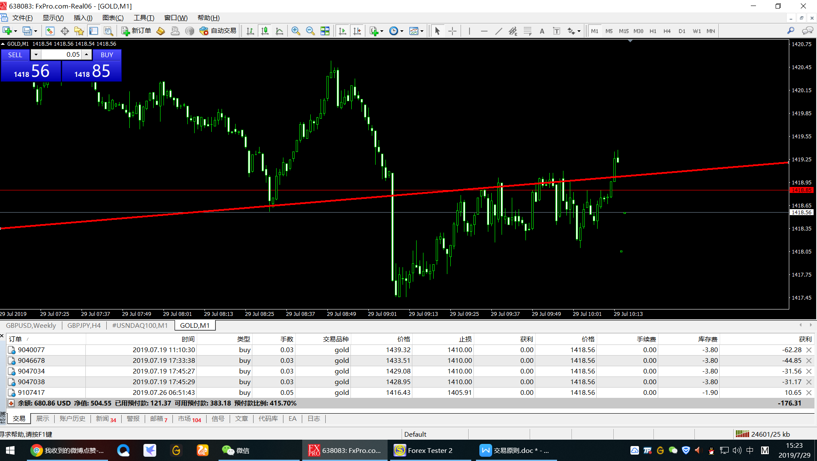Collapse the one-click trading panel triangle
The height and width of the screenshot is (461, 817).
(3, 44)
